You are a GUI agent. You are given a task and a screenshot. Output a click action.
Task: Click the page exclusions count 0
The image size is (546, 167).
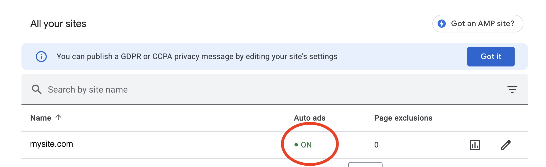click(376, 145)
